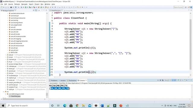Switch to the Declaration tab
Viewport: 193px width, 108px height.
[72, 80]
